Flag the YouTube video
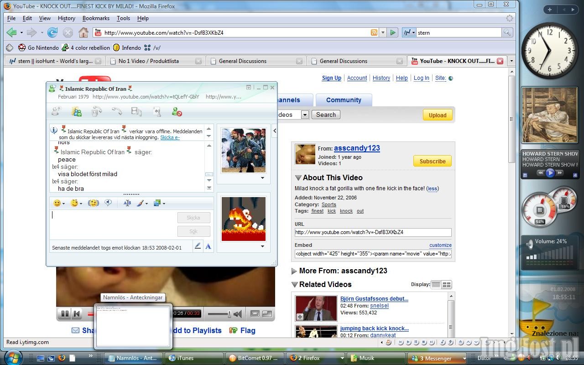Screen dimensions: 584x365 tap(242, 330)
